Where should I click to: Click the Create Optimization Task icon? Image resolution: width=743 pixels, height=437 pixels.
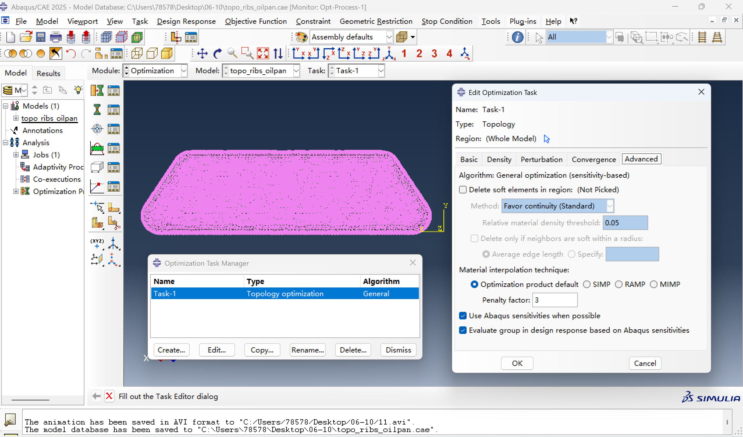tap(97, 90)
